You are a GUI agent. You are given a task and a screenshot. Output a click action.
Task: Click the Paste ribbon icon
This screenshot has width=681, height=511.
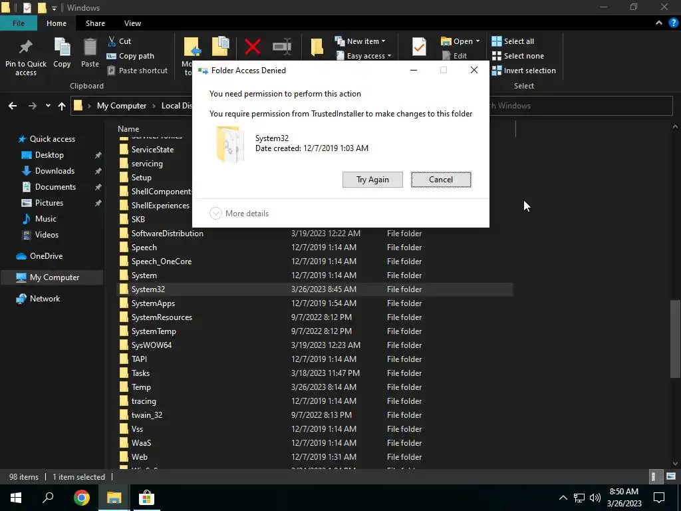(90, 47)
